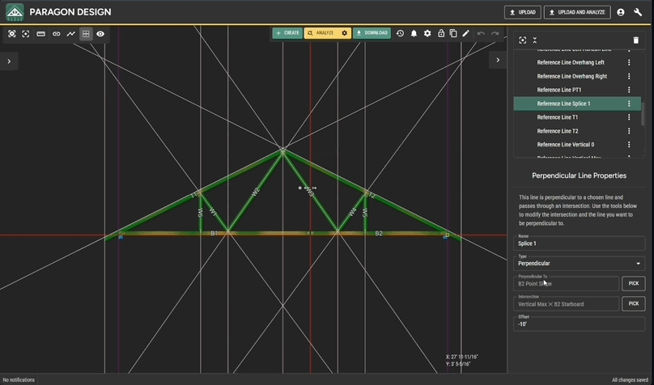This screenshot has width=654, height=385.
Task: Click the pencil edit icon
Action: pos(466,33)
